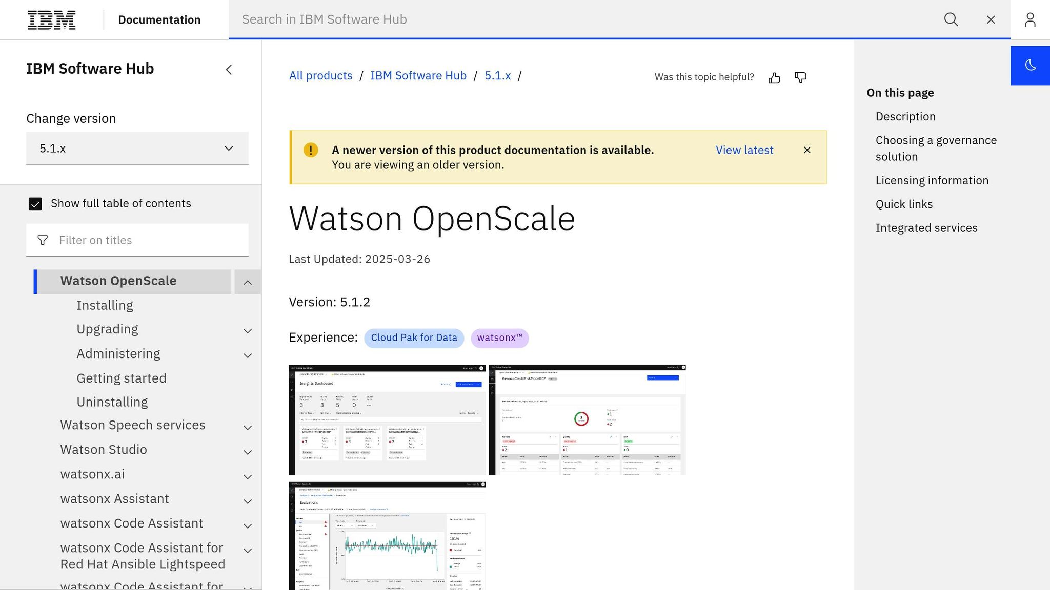Navigate to All products breadcrumb
The height and width of the screenshot is (590, 1050).
pyautogui.click(x=320, y=75)
